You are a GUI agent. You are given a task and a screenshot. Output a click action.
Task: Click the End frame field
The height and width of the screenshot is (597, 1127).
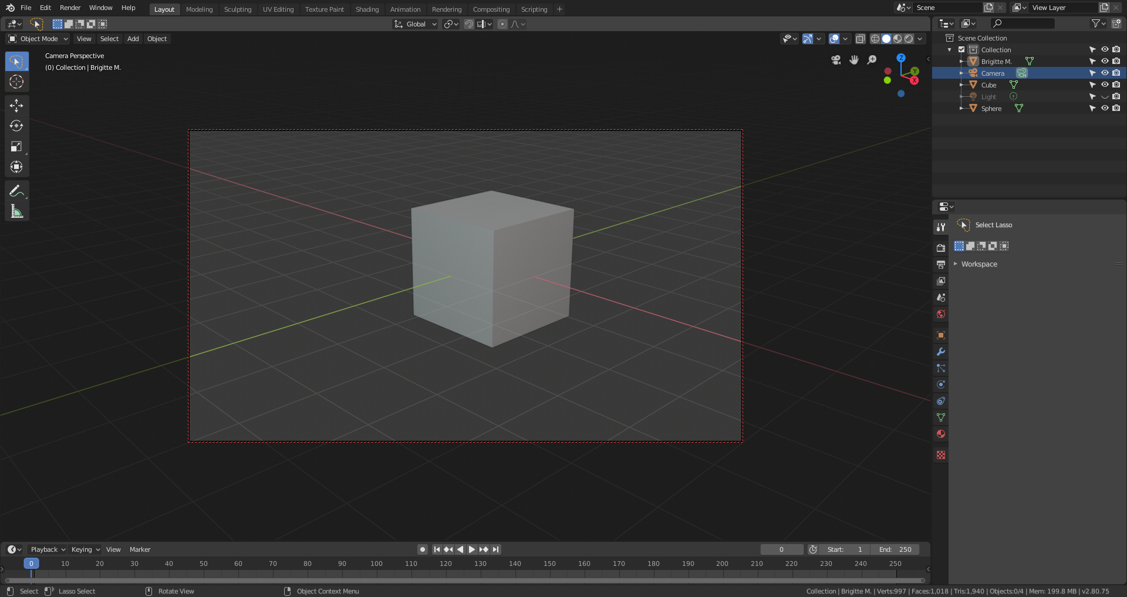click(x=895, y=549)
